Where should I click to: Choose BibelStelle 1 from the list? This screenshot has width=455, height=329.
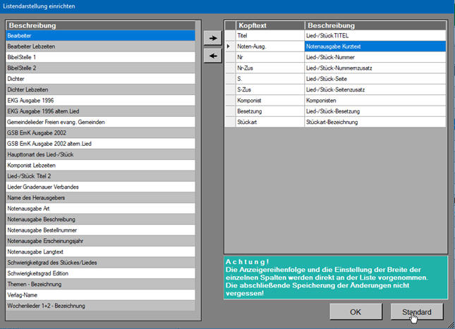(x=99, y=57)
